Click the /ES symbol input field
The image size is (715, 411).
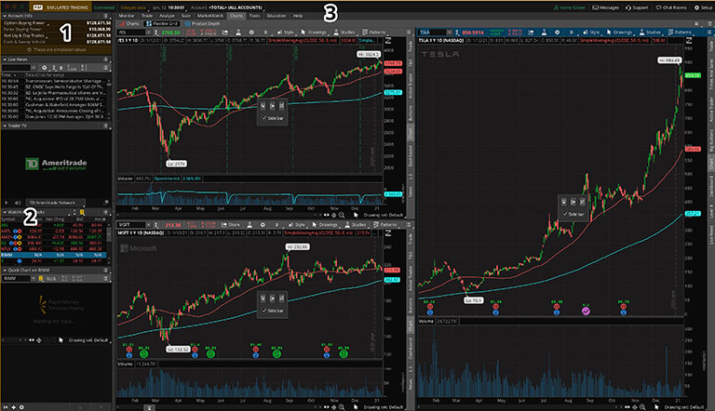click(131, 33)
